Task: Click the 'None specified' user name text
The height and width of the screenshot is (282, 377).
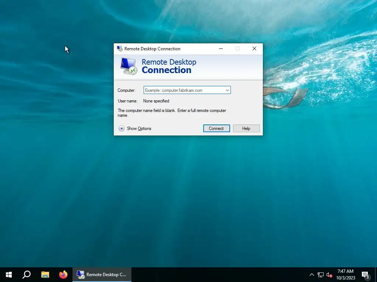Action: pos(156,101)
